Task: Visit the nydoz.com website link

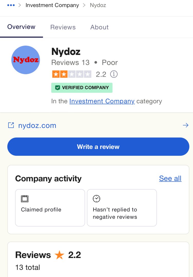Action: pyautogui.click(x=37, y=126)
